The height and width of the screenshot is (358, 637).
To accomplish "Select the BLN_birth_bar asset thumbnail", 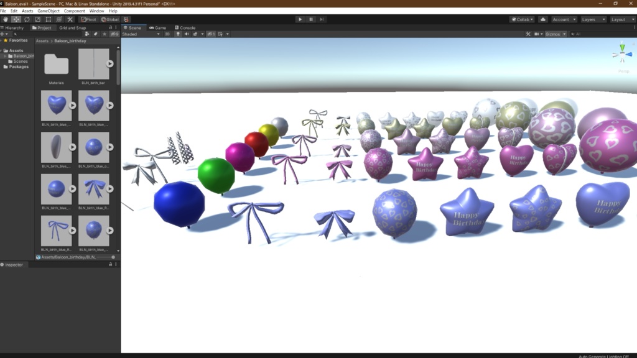I will point(93,64).
